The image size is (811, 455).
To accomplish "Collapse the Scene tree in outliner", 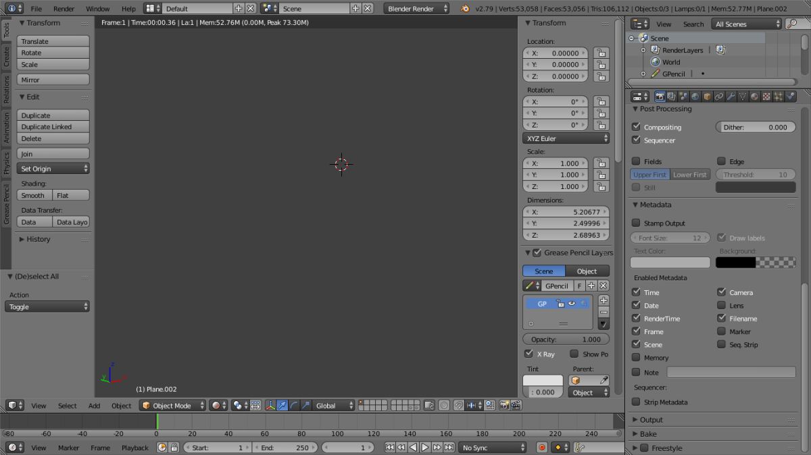I will 631,38.
